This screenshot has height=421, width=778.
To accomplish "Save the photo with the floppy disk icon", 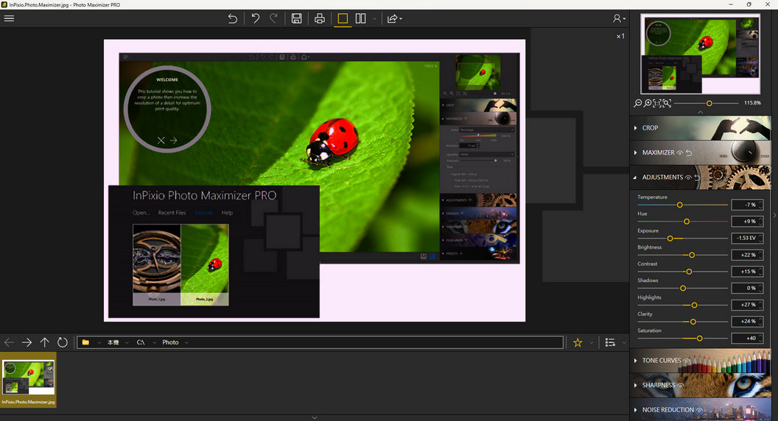I will click(296, 19).
